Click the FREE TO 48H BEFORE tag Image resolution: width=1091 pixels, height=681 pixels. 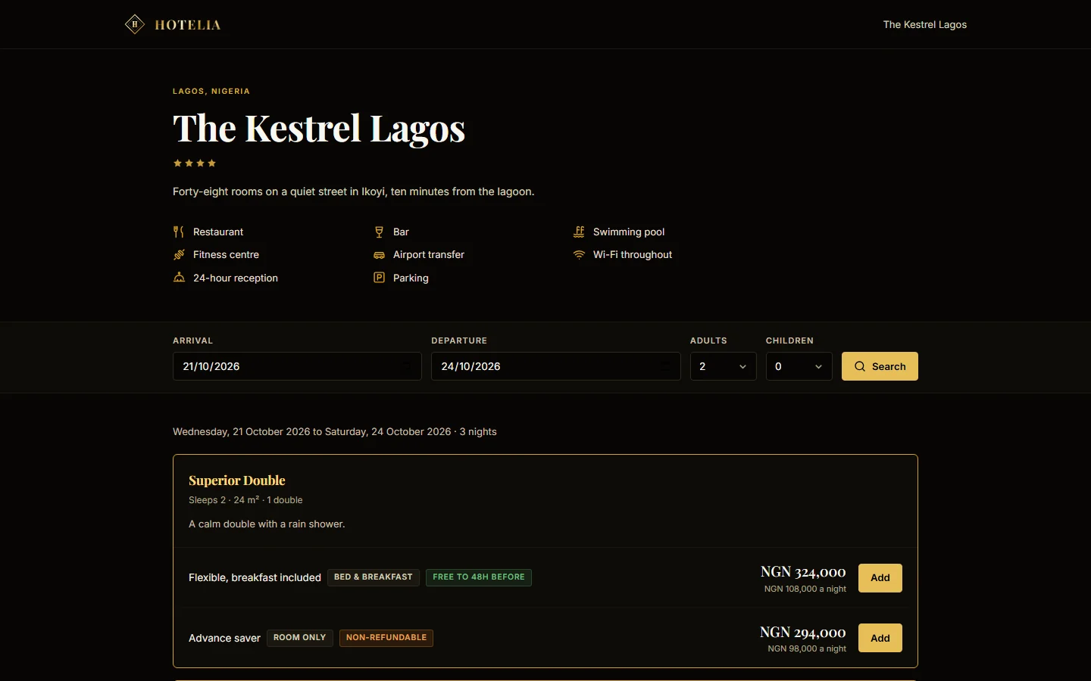tap(479, 577)
